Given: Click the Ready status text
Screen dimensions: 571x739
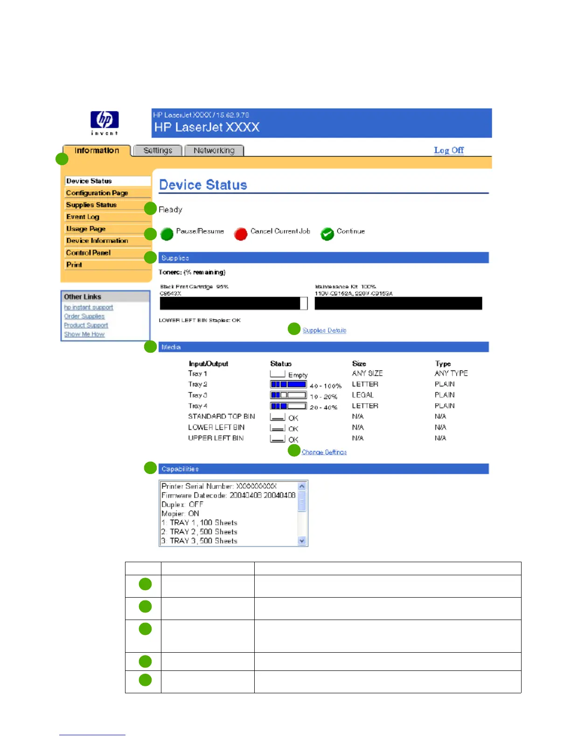Looking at the screenshot, I should [x=170, y=209].
